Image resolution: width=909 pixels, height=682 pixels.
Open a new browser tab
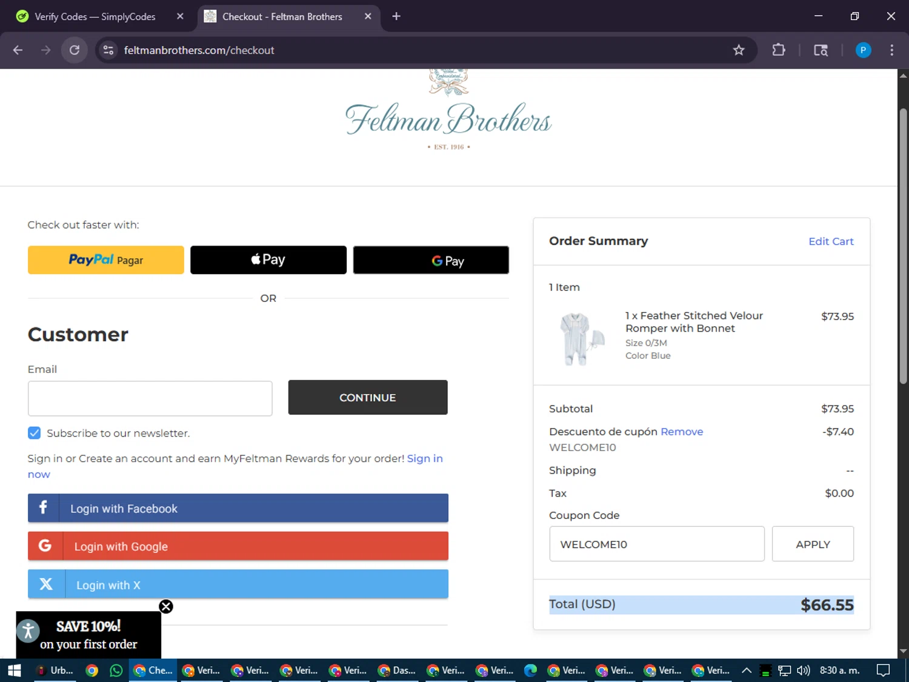[x=396, y=16]
